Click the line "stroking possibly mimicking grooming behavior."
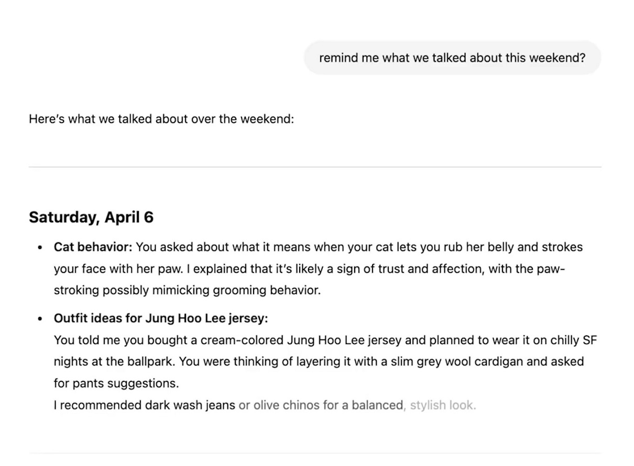634x466 pixels. click(x=187, y=290)
